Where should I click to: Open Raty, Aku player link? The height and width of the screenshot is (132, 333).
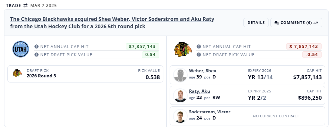pos(200,91)
